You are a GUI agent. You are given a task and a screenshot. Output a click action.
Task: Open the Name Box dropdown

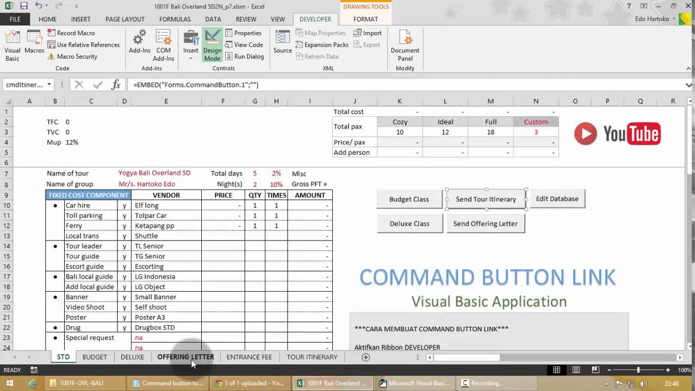pyautogui.click(x=49, y=85)
